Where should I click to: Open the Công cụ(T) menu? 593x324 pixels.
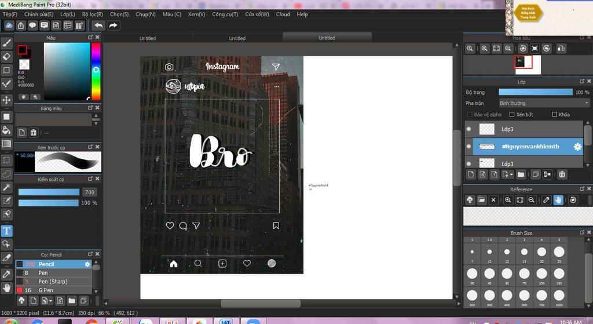tap(225, 14)
